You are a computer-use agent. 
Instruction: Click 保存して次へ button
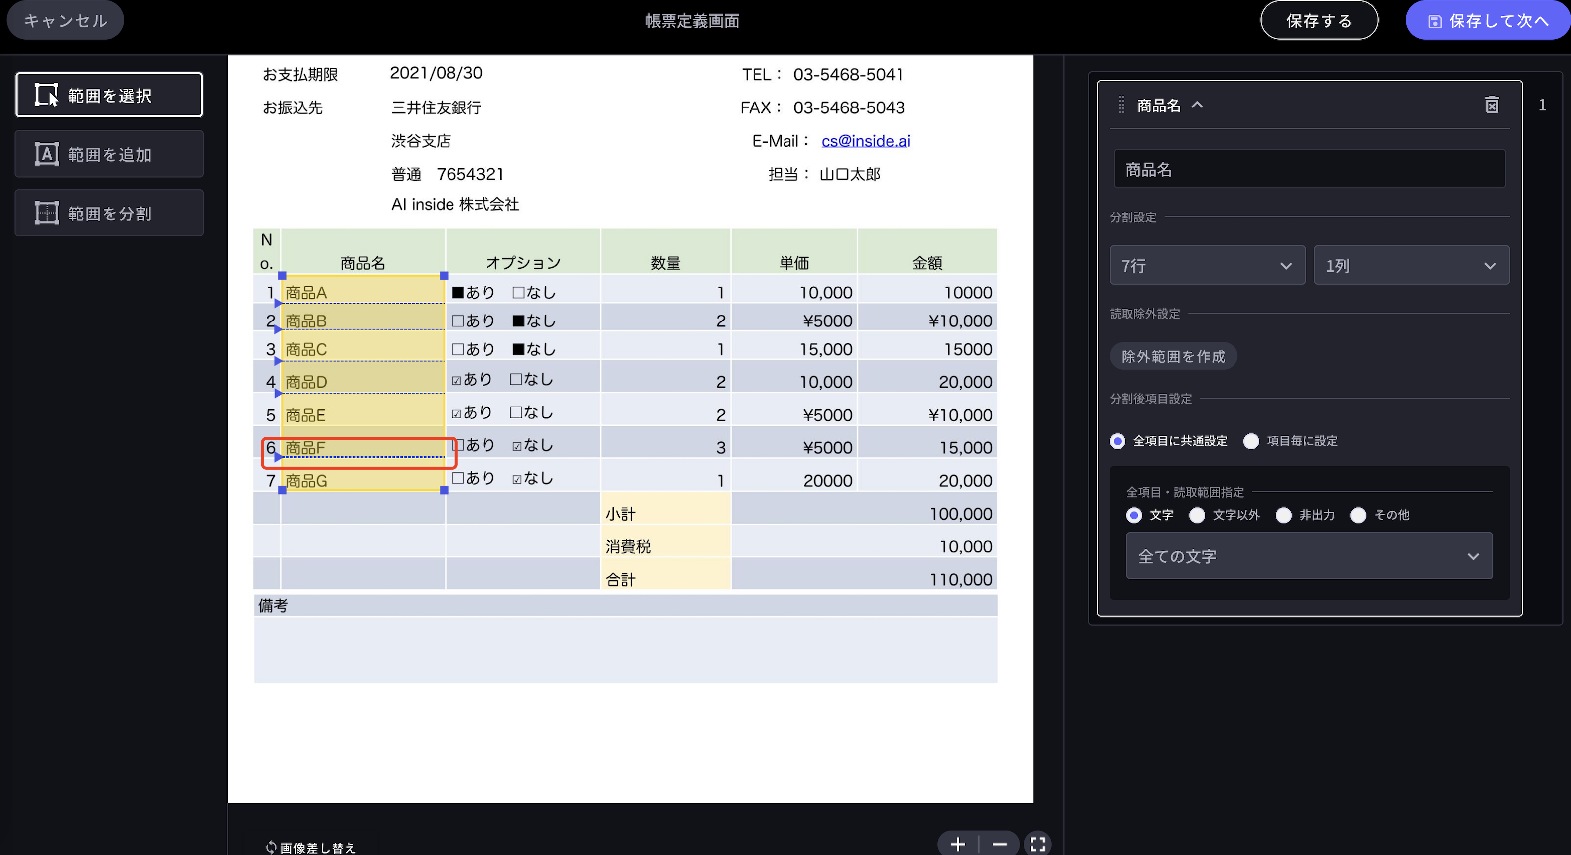click(1488, 21)
